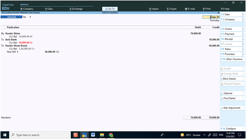The width and height of the screenshot is (246, 139).
Task: Click the Journal voucher type label
Action: click(11, 17)
